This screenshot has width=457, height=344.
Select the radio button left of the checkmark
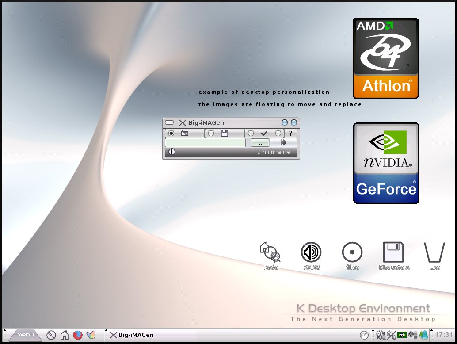[x=251, y=133]
